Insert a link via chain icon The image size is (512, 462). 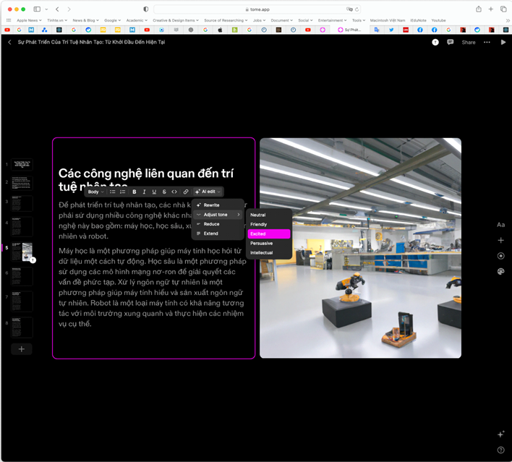(185, 192)
